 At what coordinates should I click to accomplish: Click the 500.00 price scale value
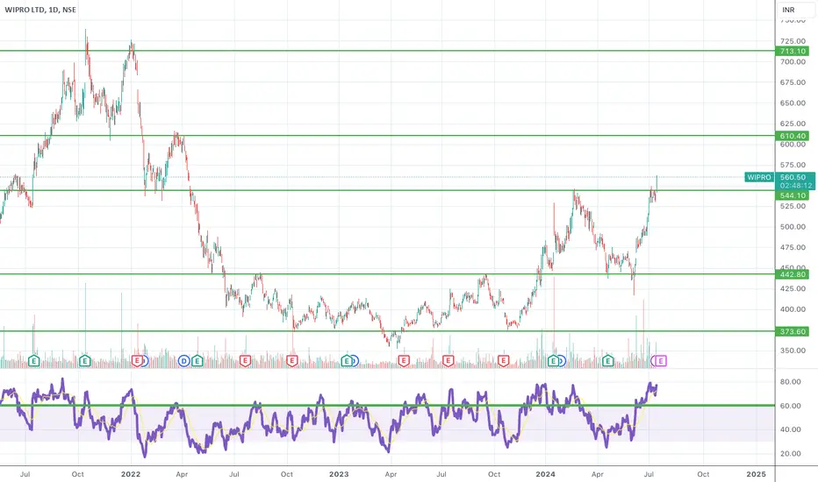(x=793, y=227)
